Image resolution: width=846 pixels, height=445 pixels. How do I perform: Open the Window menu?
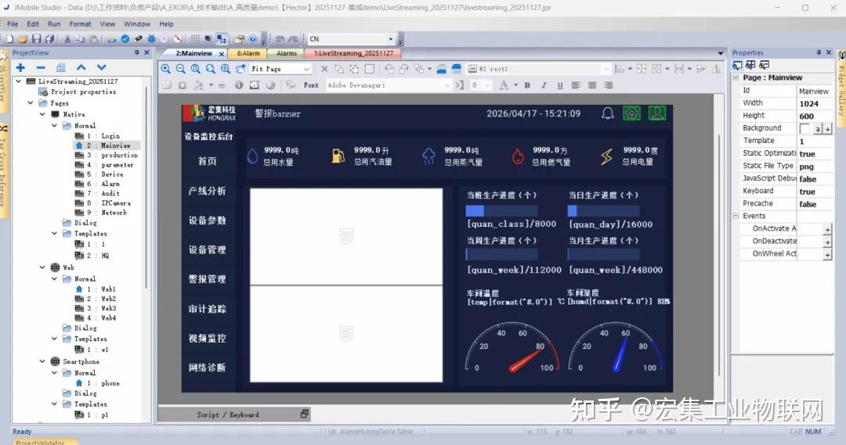click(137, 23)
